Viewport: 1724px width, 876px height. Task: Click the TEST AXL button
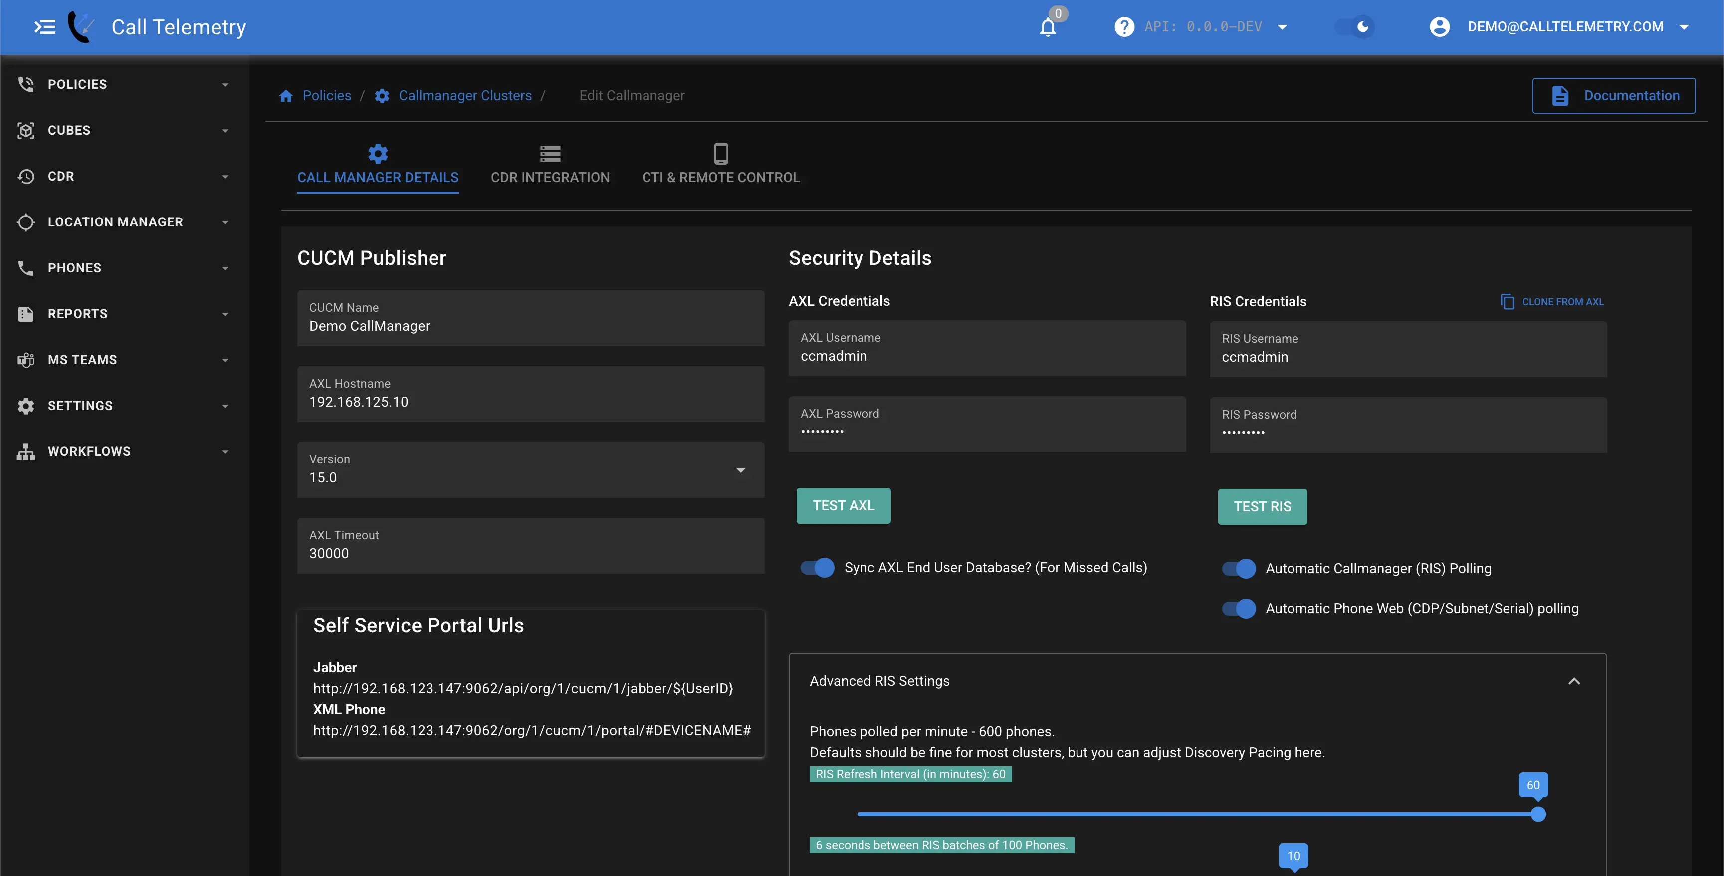(843, 506)
